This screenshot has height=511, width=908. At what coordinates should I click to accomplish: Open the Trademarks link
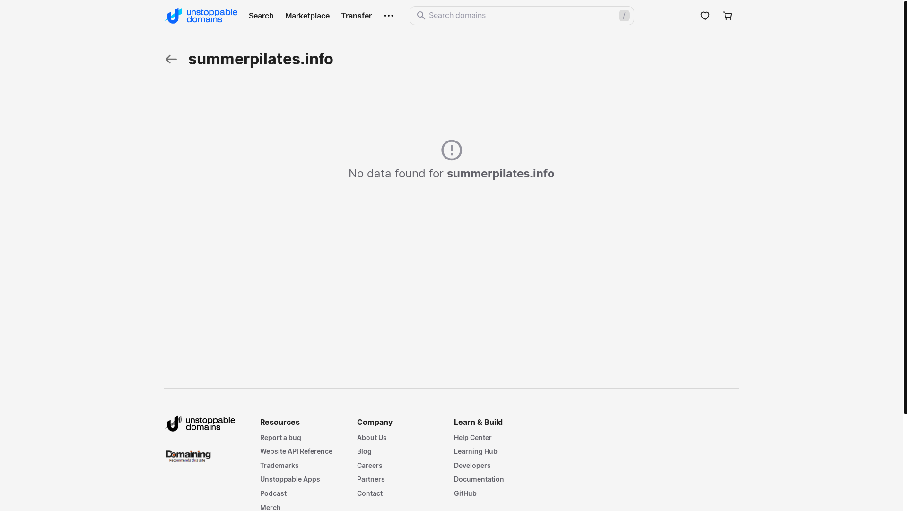point(279,466)
